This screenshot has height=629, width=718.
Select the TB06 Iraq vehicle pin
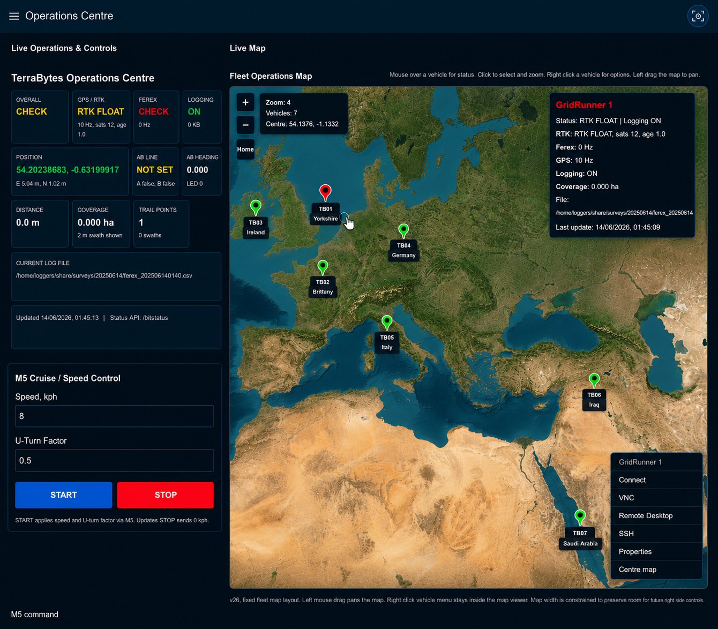[594, 380]
